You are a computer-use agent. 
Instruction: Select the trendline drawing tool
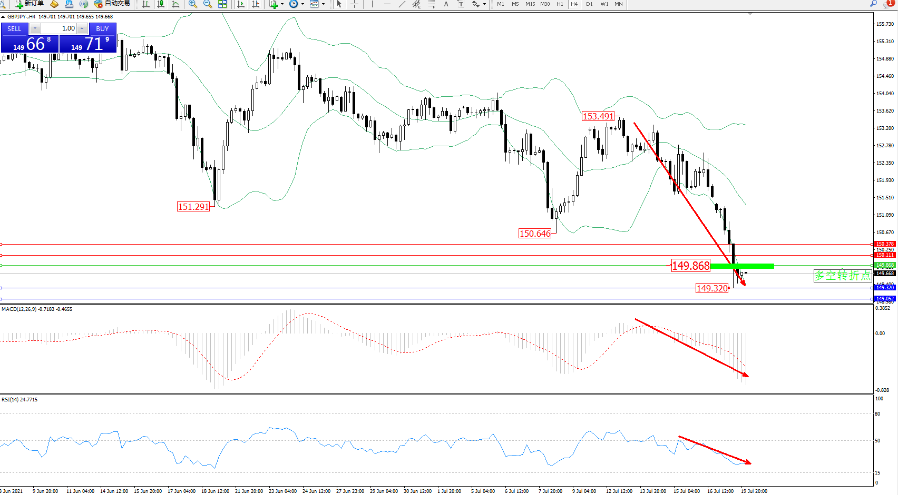click(x=402, y=4)
